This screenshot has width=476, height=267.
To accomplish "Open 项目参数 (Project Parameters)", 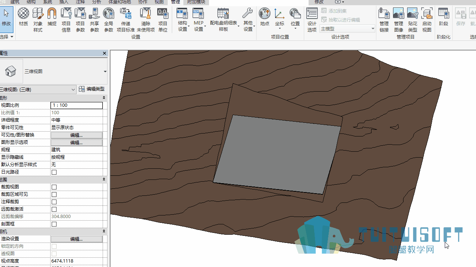I will click(80, 20).
